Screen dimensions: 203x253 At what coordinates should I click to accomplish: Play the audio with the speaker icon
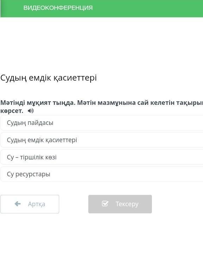(x=31, y=111)
